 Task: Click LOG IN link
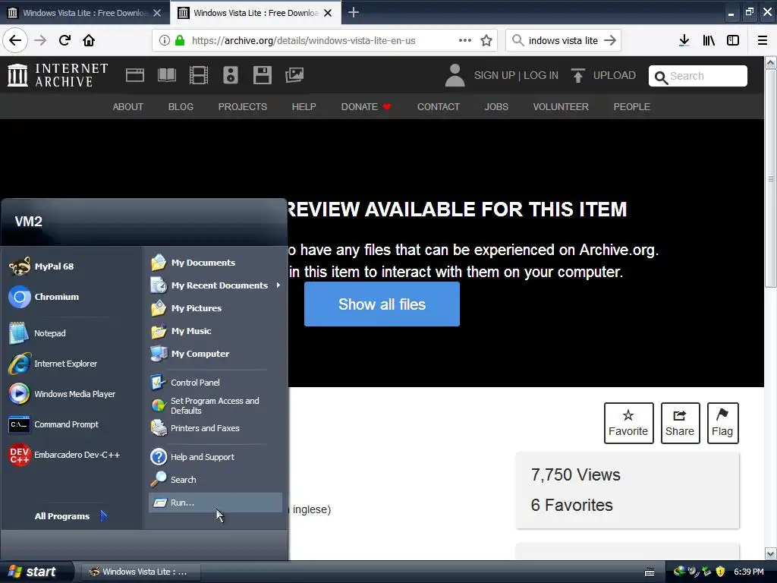click(540, 75)
